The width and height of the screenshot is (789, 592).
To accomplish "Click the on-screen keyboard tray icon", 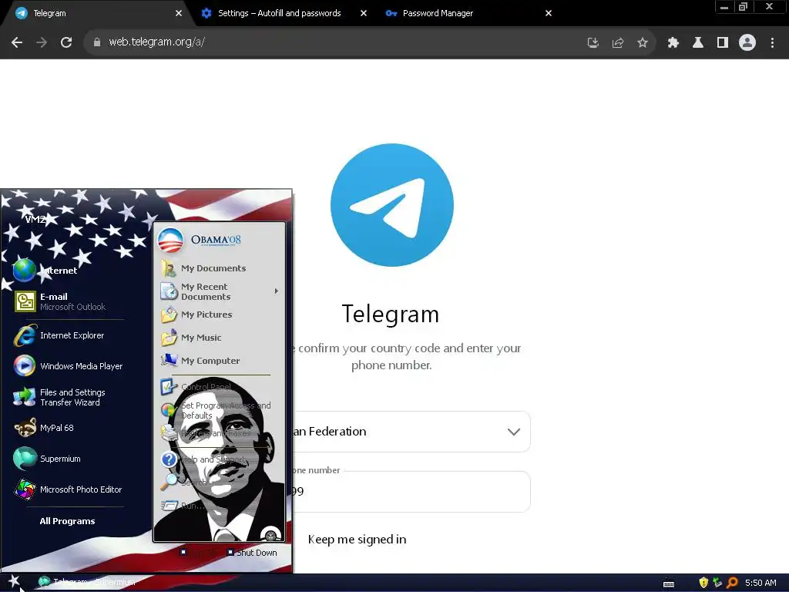I will click(669, 584).
